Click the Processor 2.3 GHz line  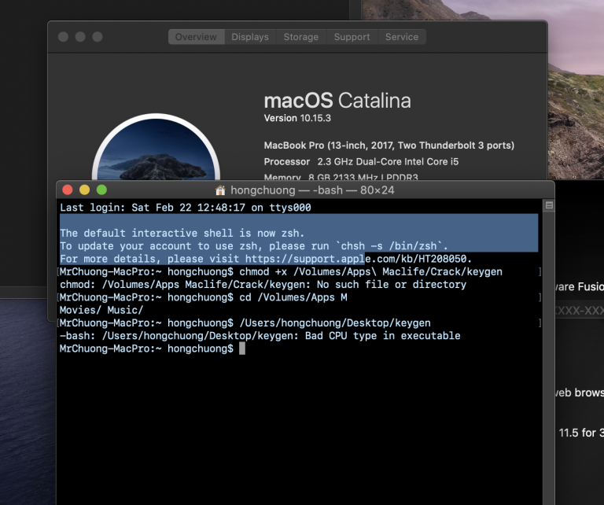pos(361,162)
